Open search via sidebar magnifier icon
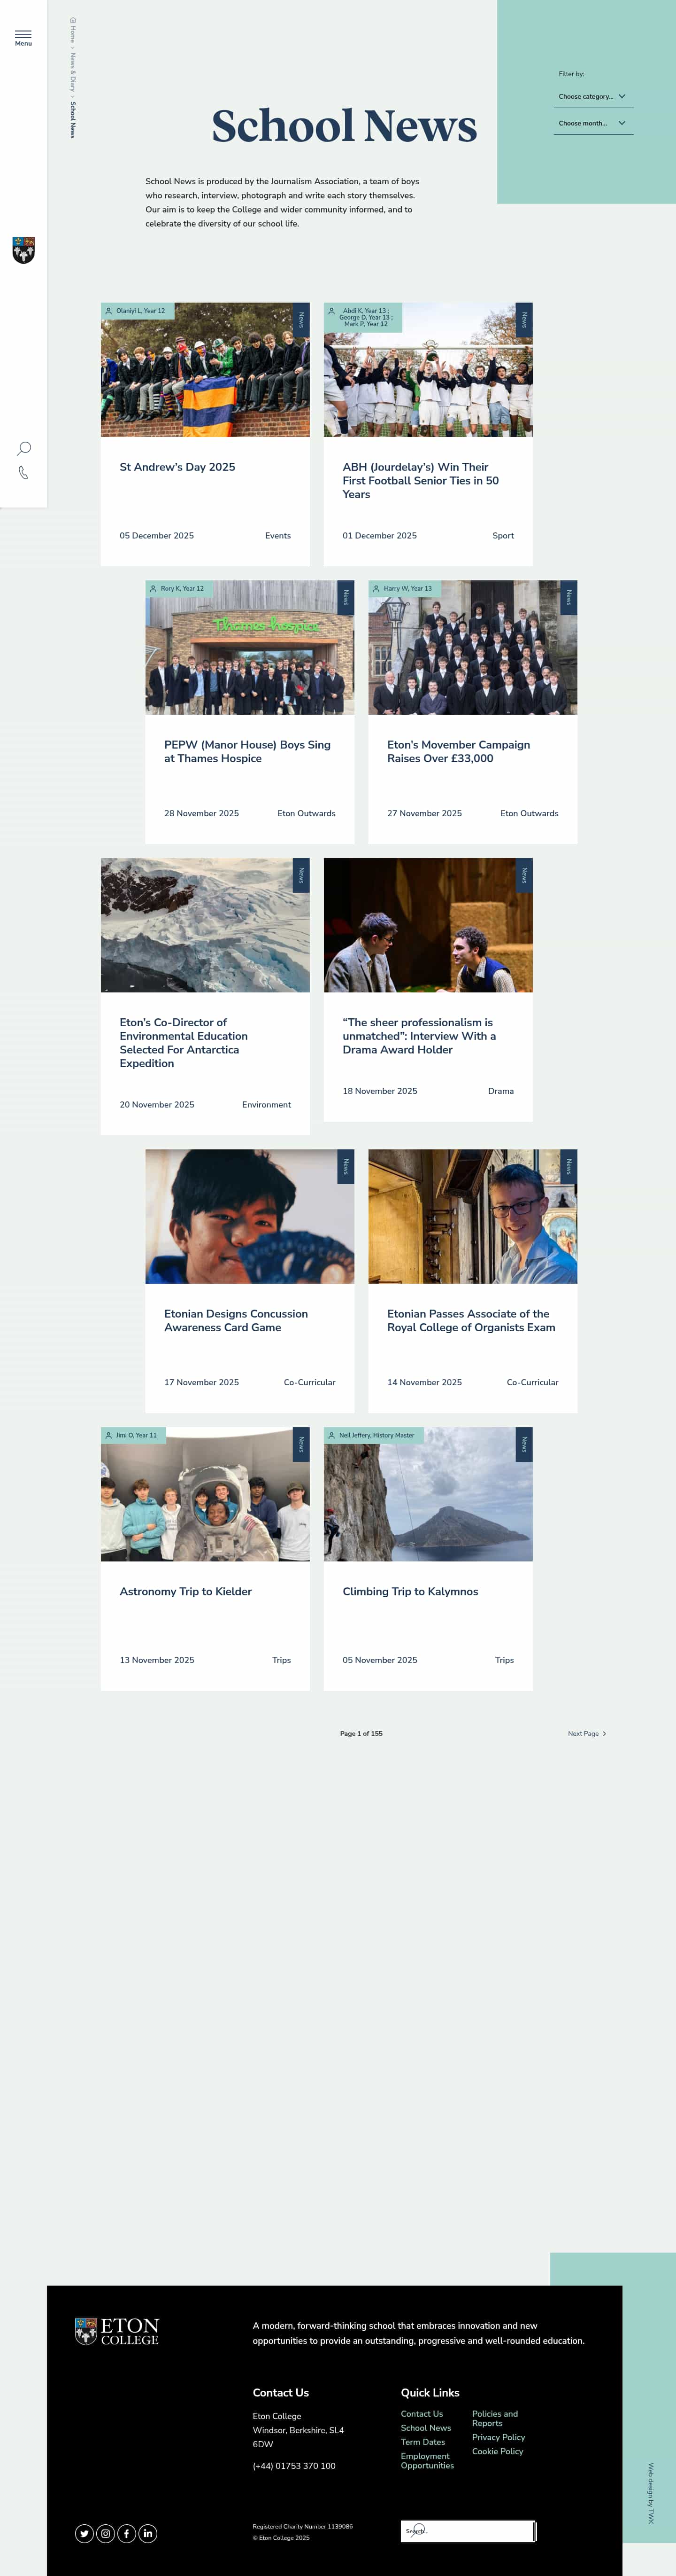Viewport: 676px width, 2576px height. tap(24, 448)
